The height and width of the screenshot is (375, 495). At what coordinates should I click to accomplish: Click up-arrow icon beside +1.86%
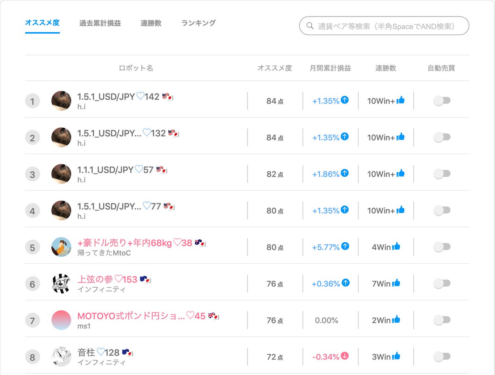pos(345,173)
